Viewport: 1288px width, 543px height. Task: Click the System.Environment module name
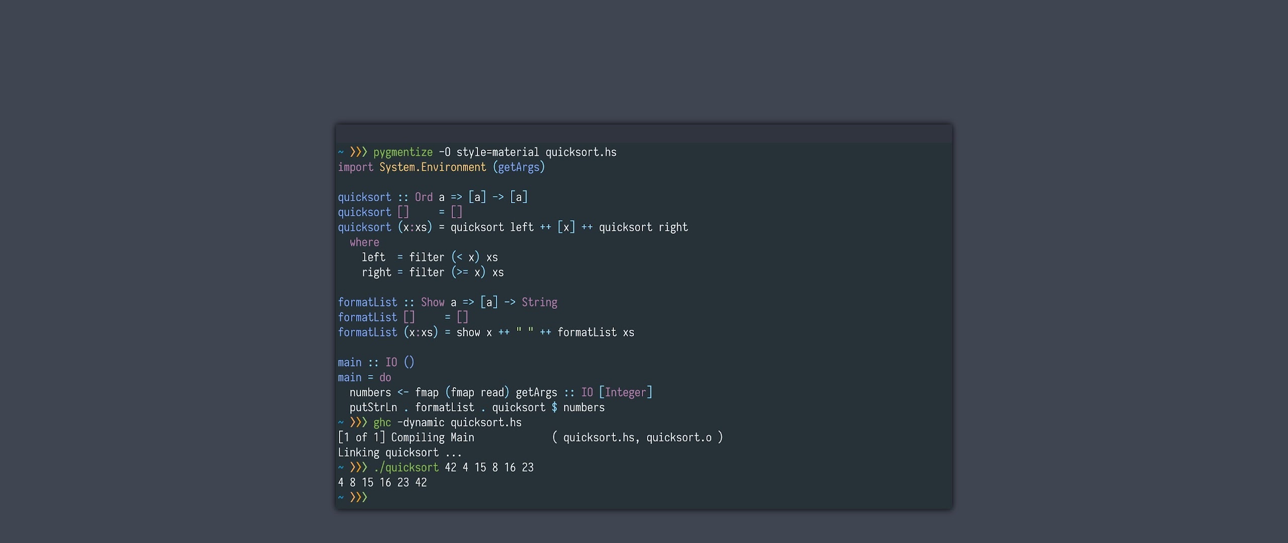click(432, 167)
